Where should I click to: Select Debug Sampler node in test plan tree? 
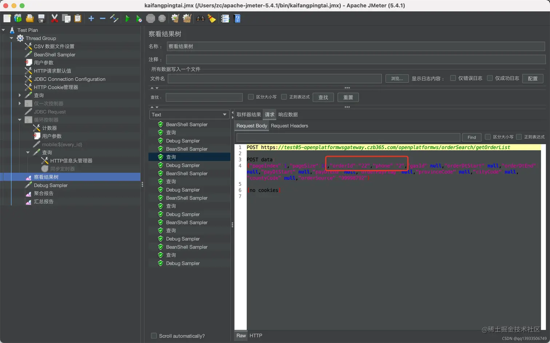pyautogui.click(x=51, y=185)
